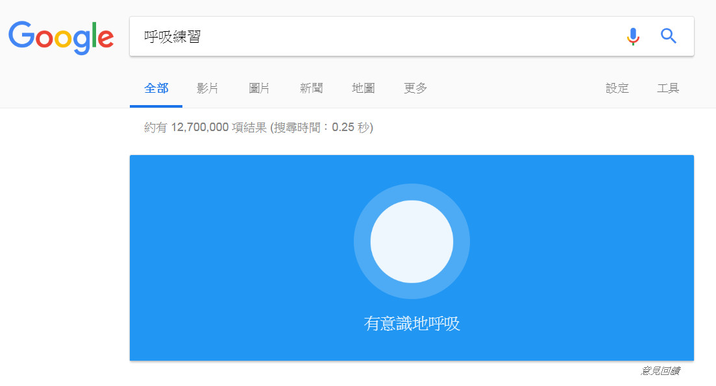
Task: Open the 新聞 news results tab
Action: click(311, 88)
